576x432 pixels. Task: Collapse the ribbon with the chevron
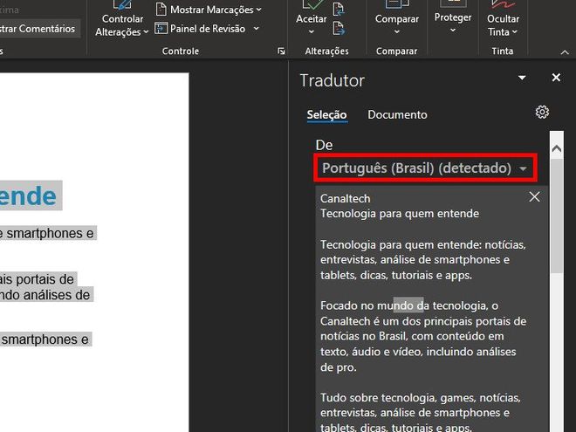pyautogui.click(x=565, y=52)
